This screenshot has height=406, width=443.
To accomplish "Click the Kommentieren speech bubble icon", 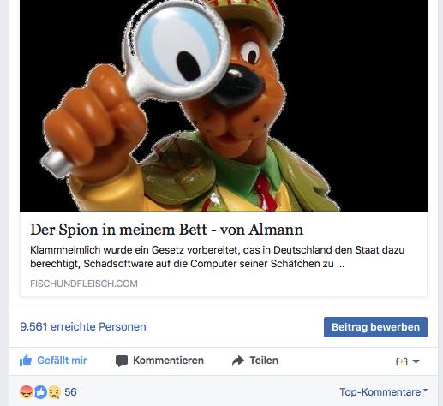I will point(122,361).
